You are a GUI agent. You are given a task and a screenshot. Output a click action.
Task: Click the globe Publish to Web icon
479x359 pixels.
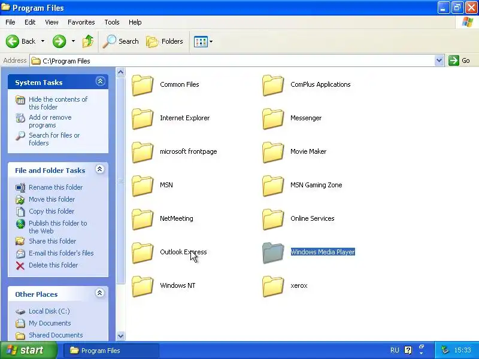click(20, 224)
